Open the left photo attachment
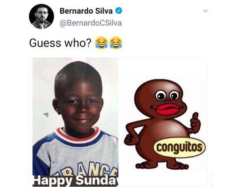 (75, 122)
